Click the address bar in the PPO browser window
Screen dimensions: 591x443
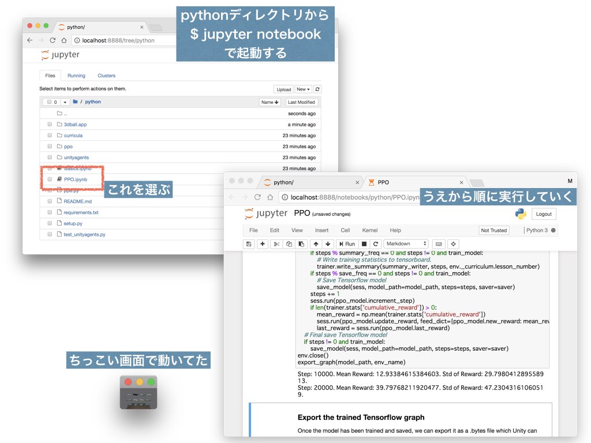pyautogui.click(x=354, y=197)
